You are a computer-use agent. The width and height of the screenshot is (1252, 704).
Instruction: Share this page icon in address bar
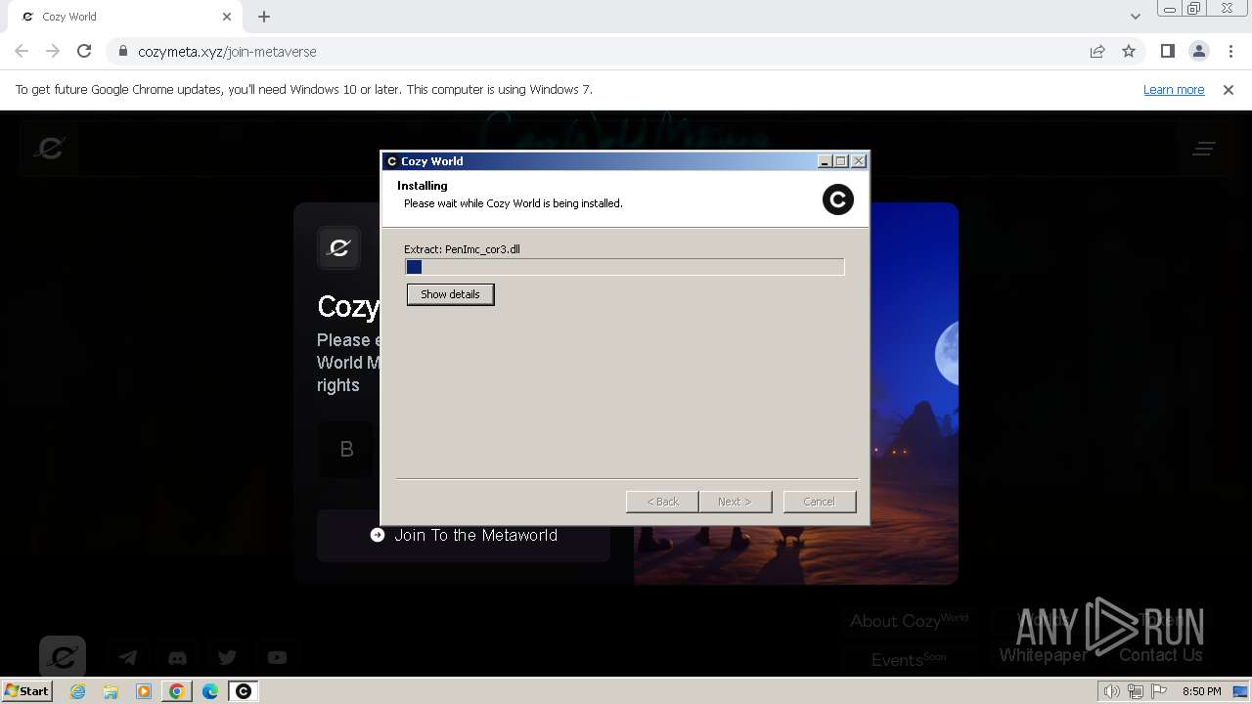click(1097, 52)
